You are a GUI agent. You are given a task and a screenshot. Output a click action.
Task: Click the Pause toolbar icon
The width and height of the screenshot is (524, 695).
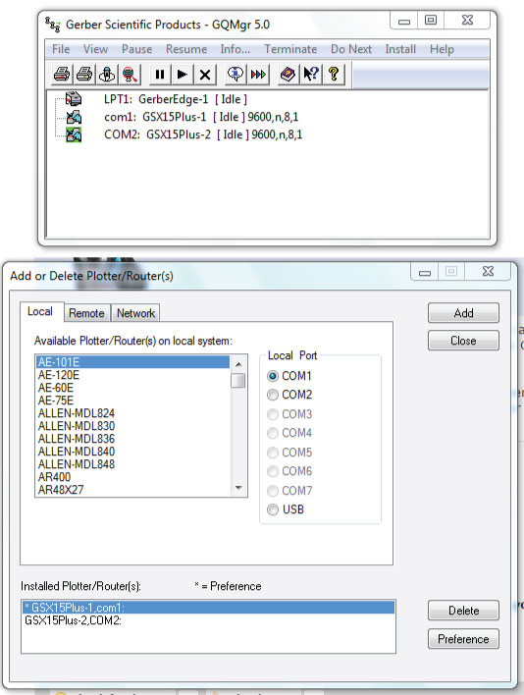pyautogui.click(x=160, y=74)
